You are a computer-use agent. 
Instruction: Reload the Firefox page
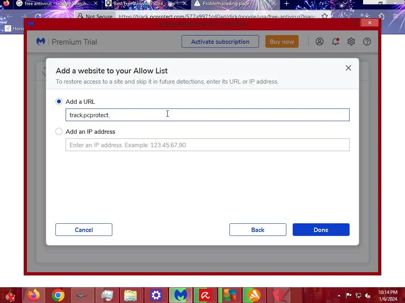click(38, 16)
